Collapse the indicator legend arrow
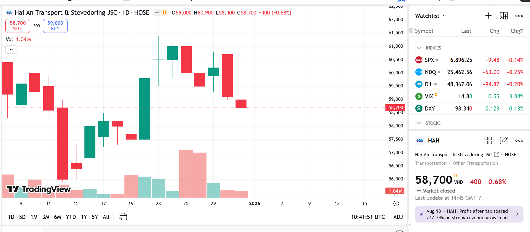This screenshot has height=232, width=530. click(11, 49)
